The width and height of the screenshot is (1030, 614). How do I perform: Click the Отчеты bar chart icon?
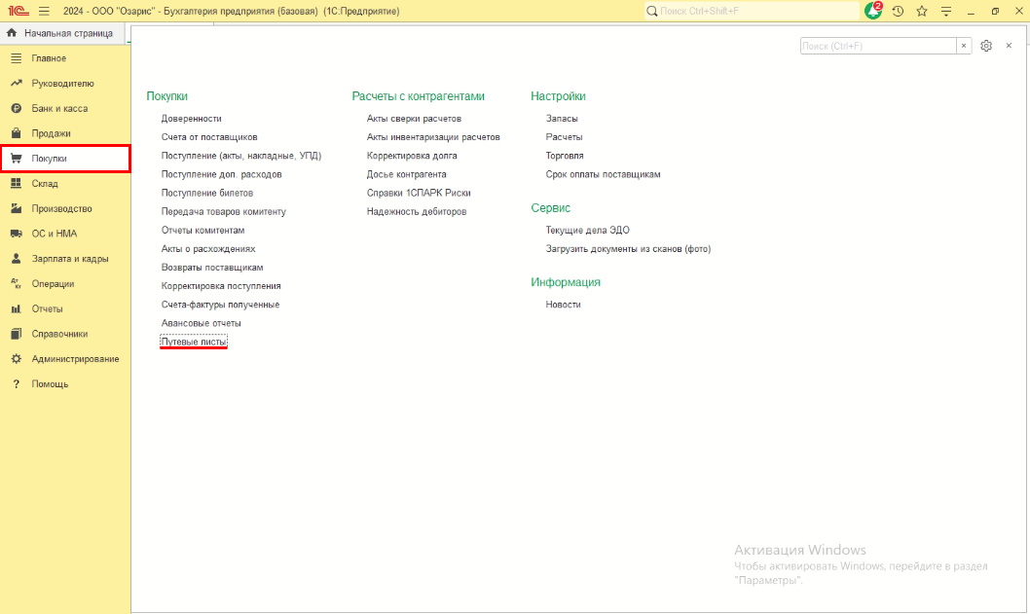[x=16, y=308]
